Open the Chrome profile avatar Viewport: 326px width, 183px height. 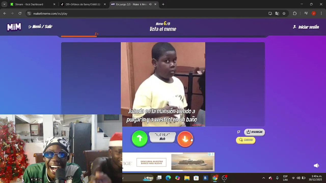coord(314,13)
